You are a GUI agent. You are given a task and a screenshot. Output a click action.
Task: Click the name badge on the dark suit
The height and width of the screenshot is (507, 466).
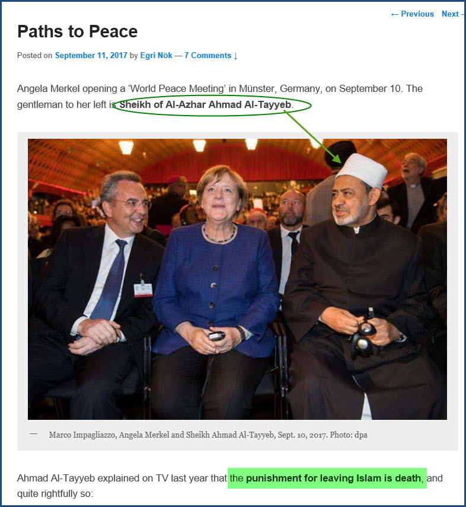(x=143, y=290)
